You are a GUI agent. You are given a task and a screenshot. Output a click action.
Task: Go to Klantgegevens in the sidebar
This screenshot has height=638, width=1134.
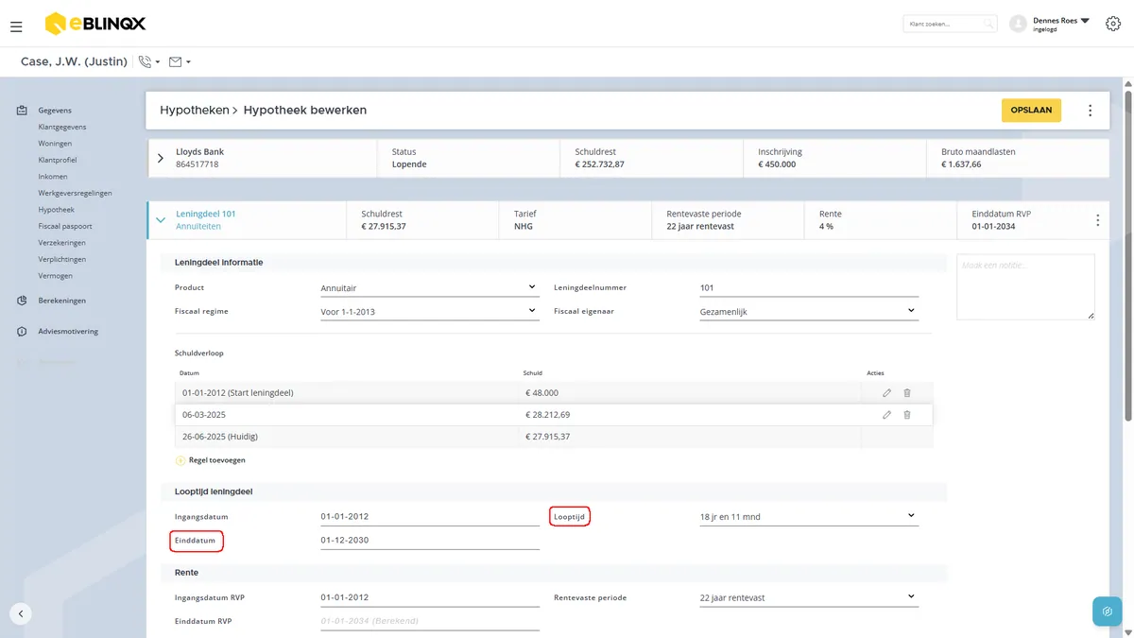coord(62,127)
